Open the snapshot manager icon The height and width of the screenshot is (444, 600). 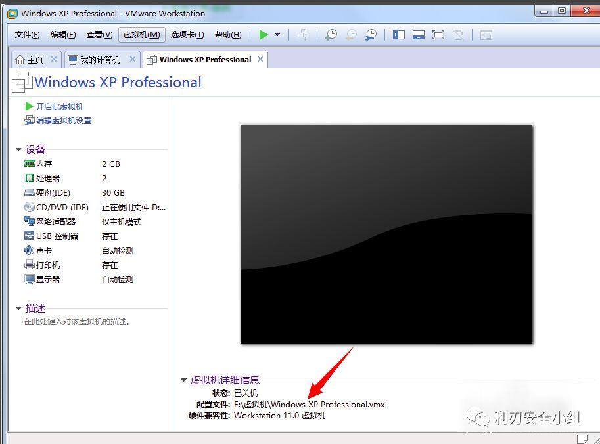(x=371, y=35)
